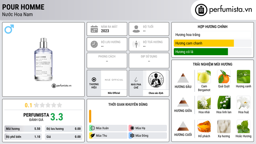Select the Mùa Hạ season row
256x144 pixels.
click(148, 128)
